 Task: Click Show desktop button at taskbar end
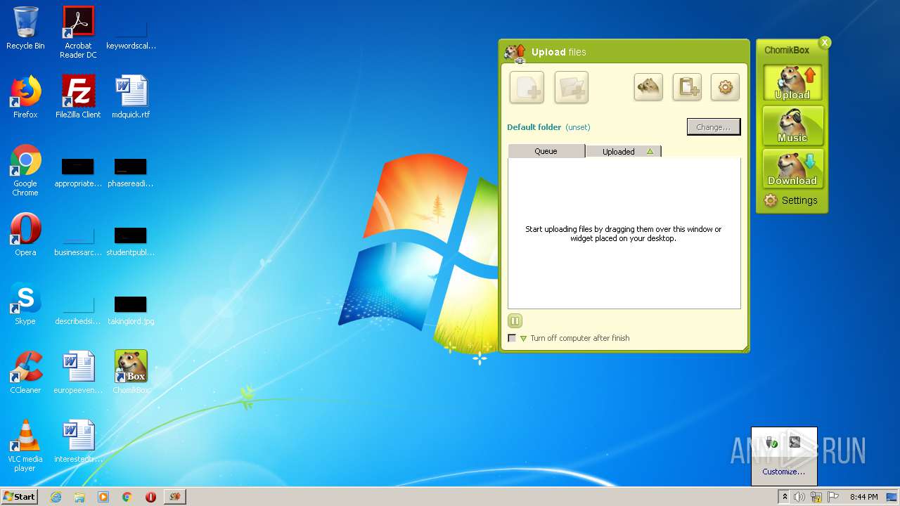point(892,497)
